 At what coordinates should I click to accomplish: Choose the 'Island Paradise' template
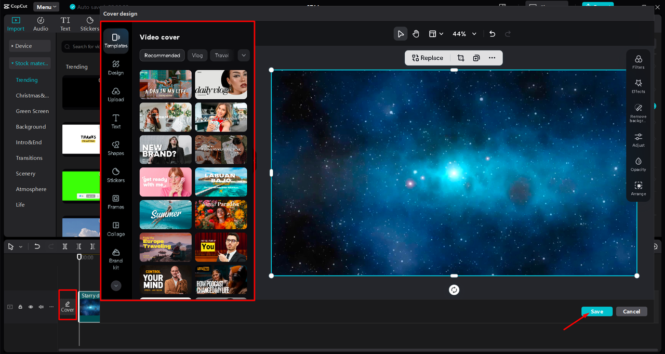(x=221, y=215)
